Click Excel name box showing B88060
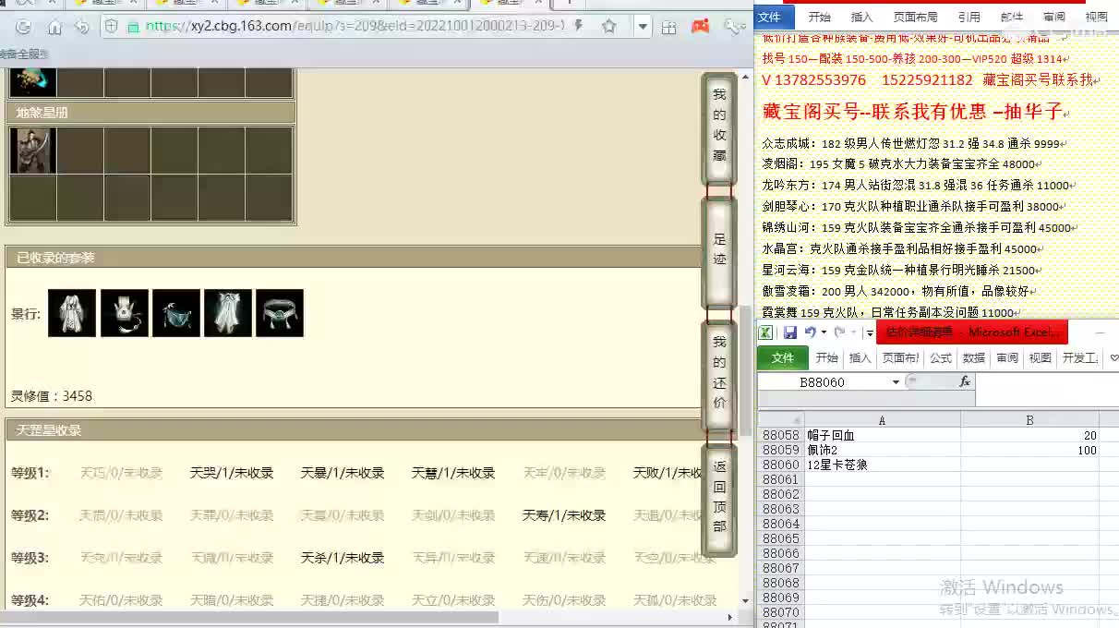The image size is (1119, 628). [824, 382]
